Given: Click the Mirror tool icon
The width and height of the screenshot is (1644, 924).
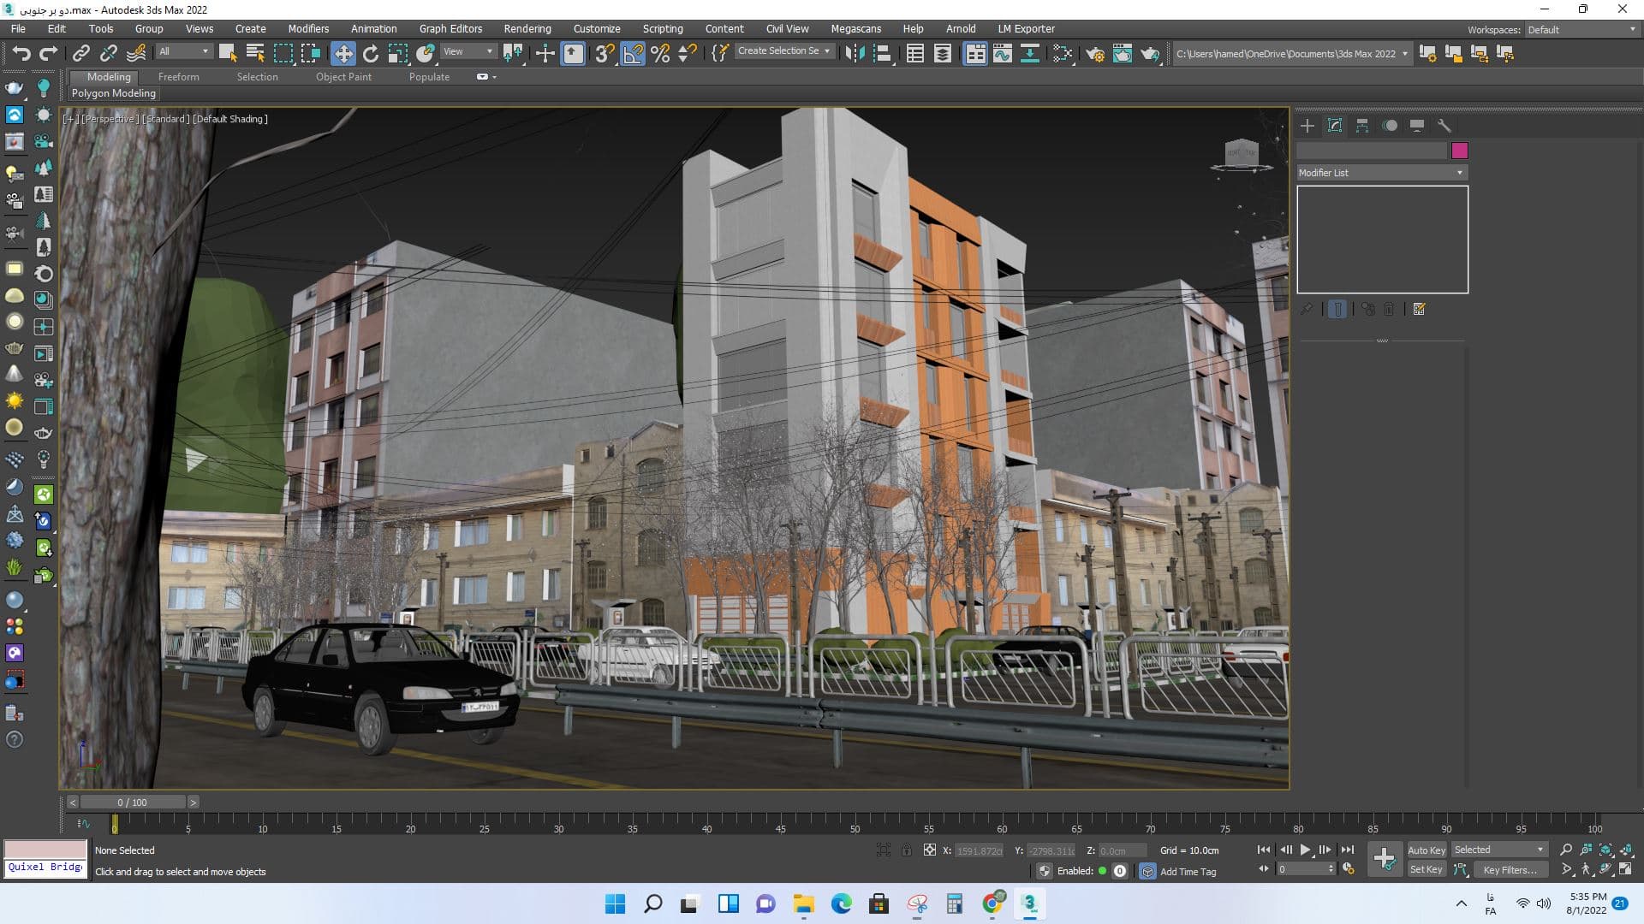Looking at the screenshot, I should (x=854, y=54).
